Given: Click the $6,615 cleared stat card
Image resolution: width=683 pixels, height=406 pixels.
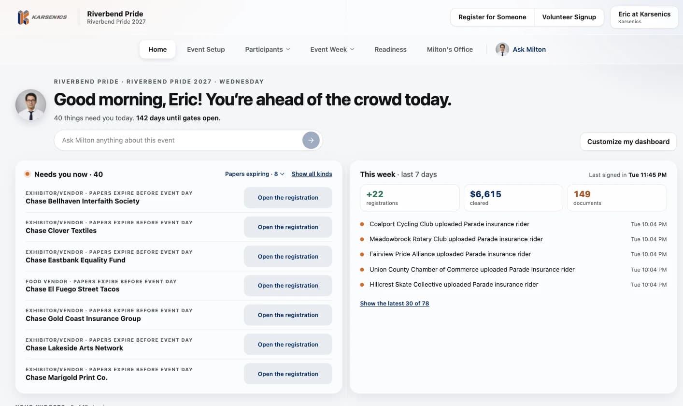Looking at the screenshot, I should coord(513,198).
